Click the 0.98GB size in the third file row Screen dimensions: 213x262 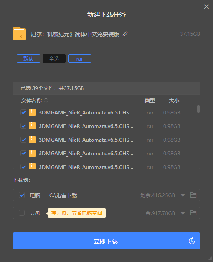tap(172, 140)
